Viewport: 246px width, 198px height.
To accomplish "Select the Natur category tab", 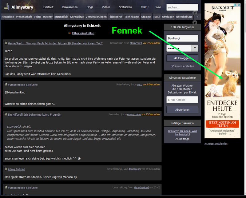I will pos(157,17).
